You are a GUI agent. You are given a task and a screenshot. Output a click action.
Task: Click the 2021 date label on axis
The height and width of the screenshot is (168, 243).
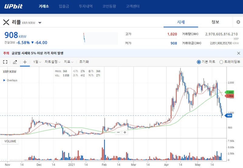click(71, 165)
